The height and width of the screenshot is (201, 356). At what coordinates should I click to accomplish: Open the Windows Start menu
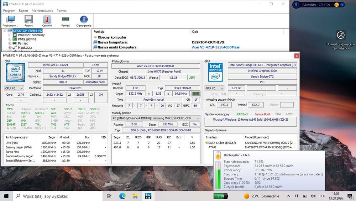click(6, 196)
